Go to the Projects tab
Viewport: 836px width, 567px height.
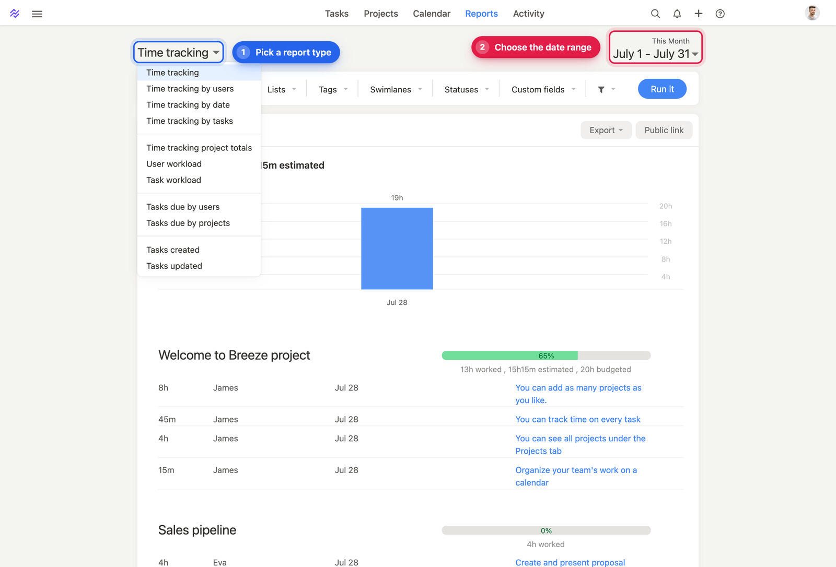click(x=381, y=14)
